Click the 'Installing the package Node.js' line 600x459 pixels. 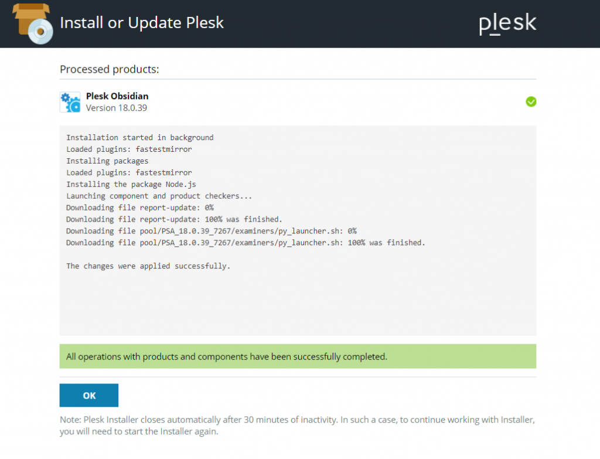[x=131, y=184]
